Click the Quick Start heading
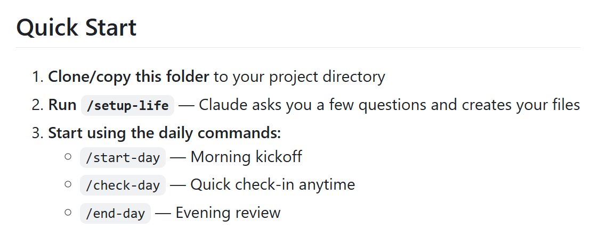This screenshot has height=237, width=606. [x=76, y=28]
